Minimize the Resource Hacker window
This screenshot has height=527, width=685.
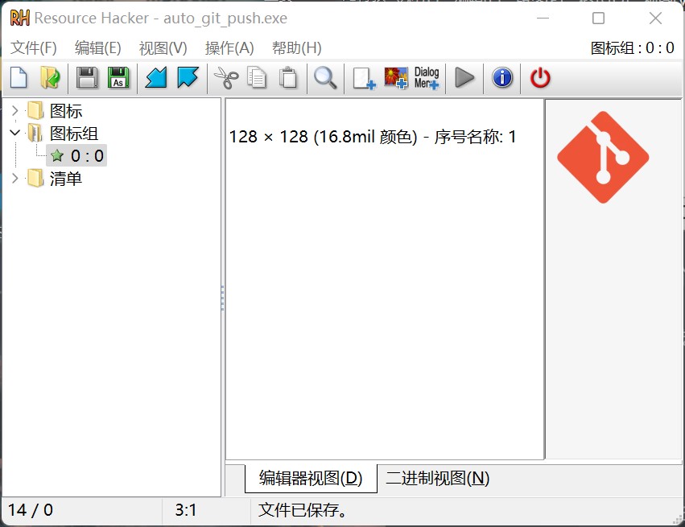point(543,19)
